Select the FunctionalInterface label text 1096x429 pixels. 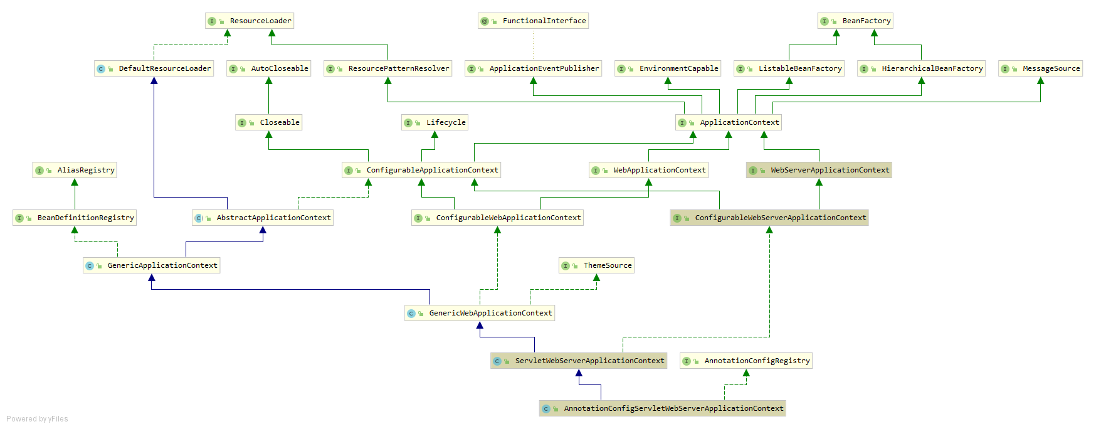(x=544, y=21)
